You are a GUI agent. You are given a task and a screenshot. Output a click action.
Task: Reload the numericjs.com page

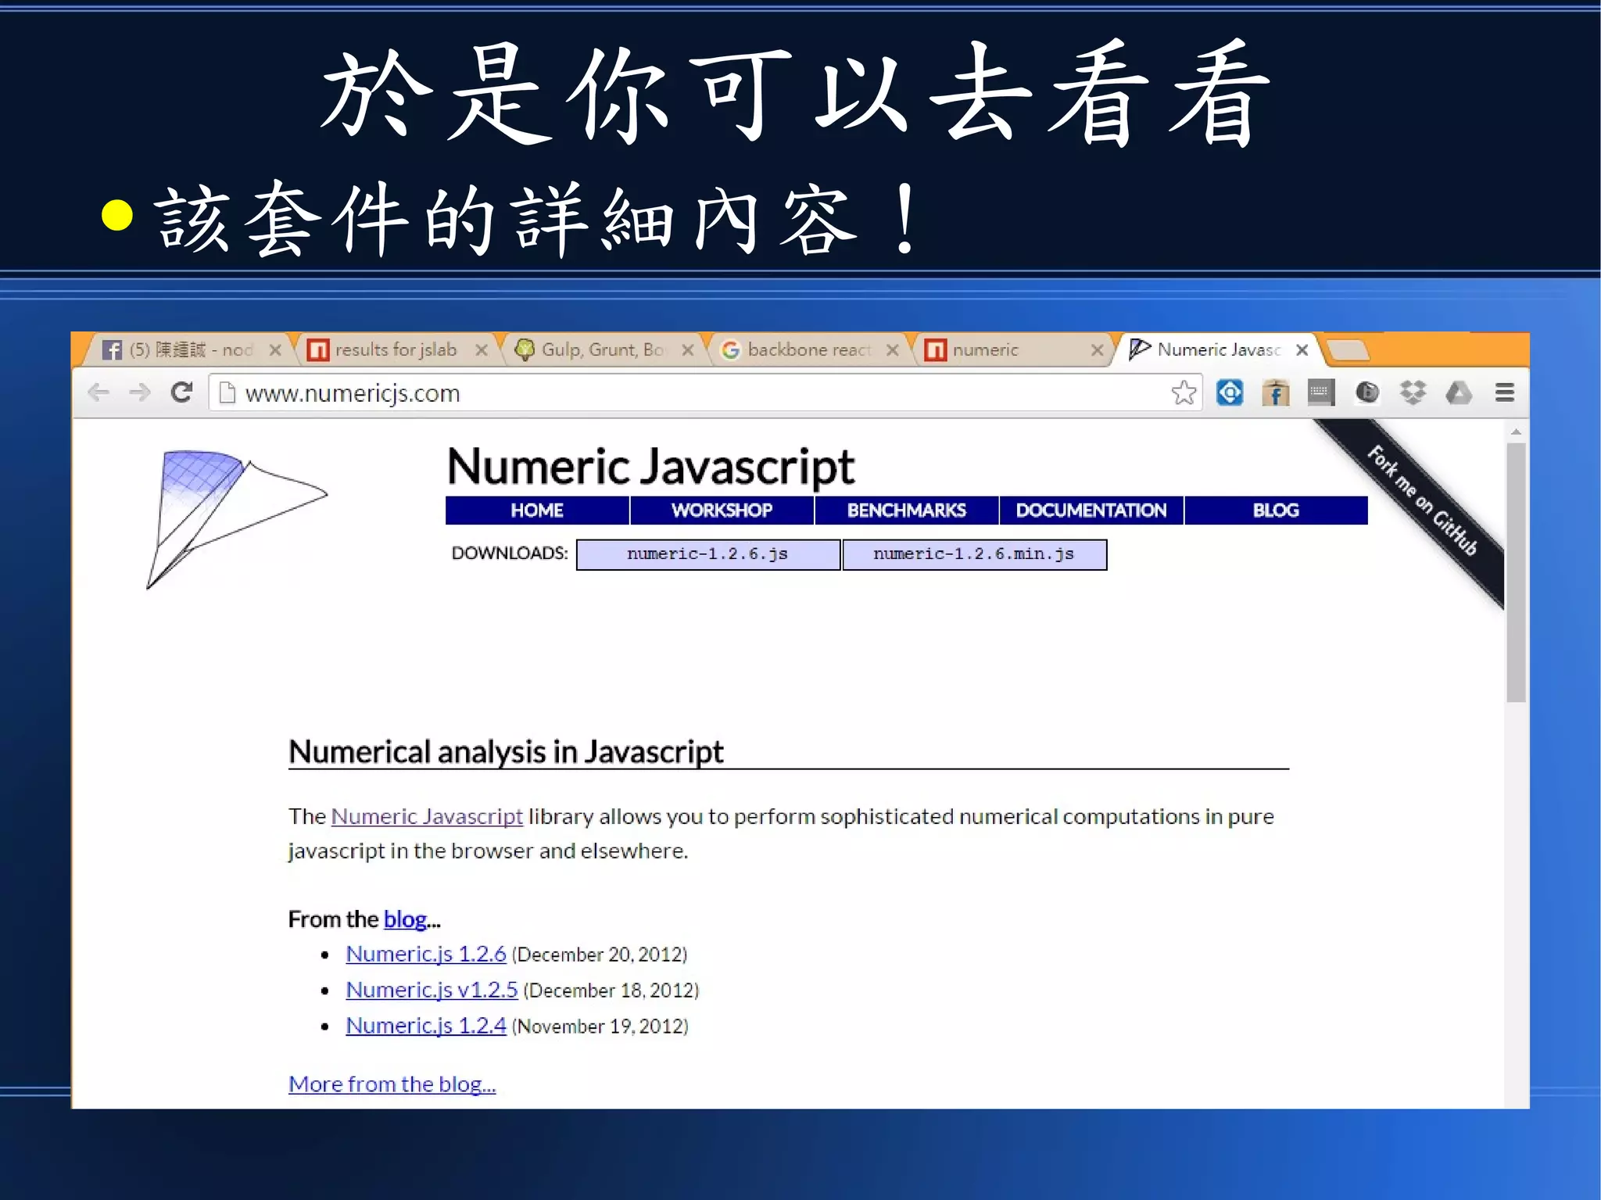(181, 392)
